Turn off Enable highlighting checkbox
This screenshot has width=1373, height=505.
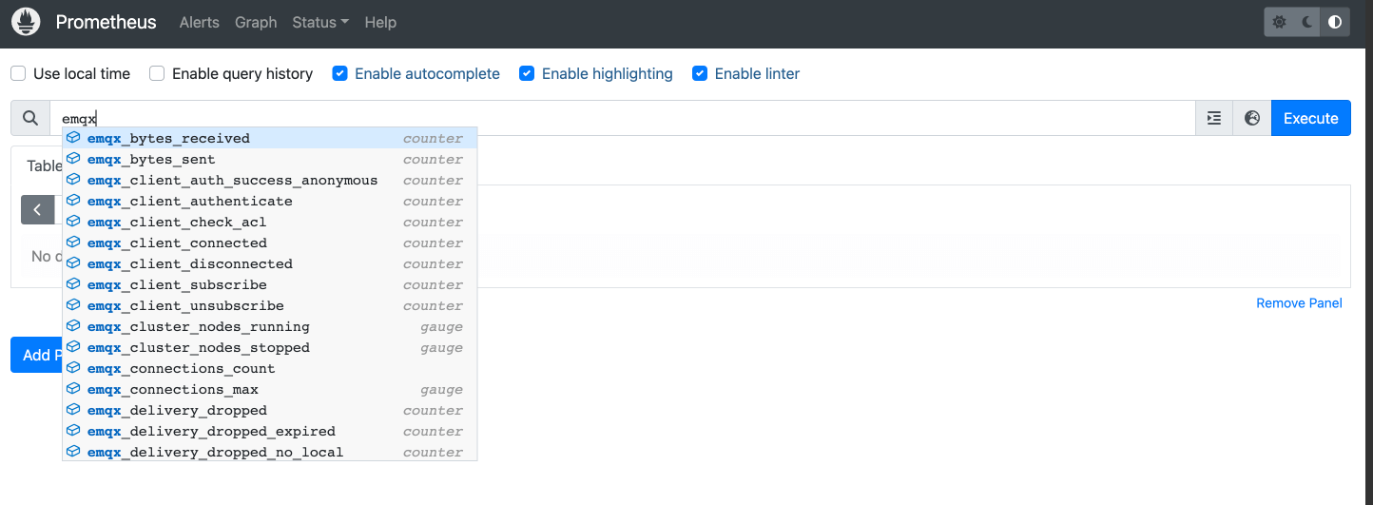[527, 73]
